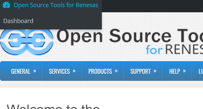Expand the arrow next to HELP
Viewport: 203px width, 109px height.
tap(185, 71)
